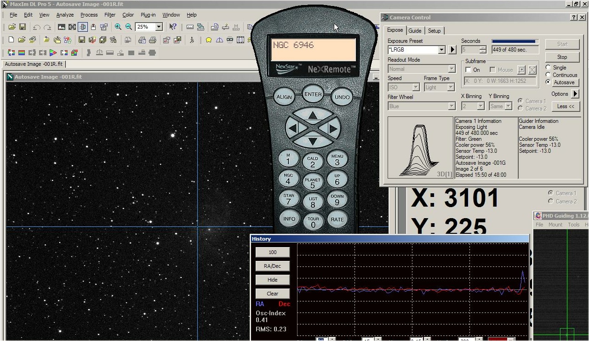Toggle the Subframe Mouse checkbox
The height and width of the screenshot is (341, 589).
[492, 70]
